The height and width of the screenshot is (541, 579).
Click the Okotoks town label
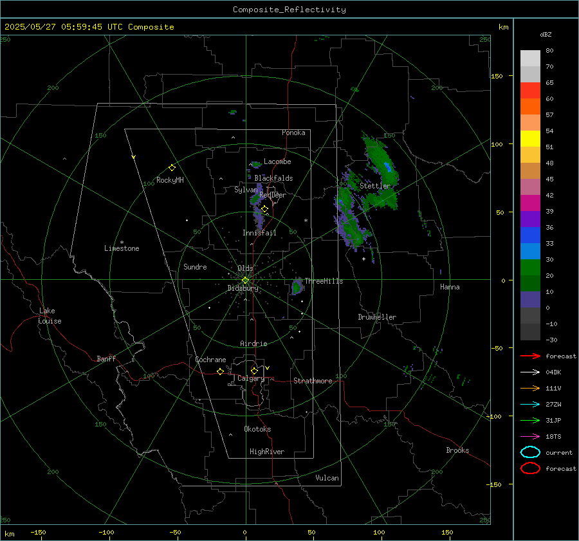click(x=257, y=429)
